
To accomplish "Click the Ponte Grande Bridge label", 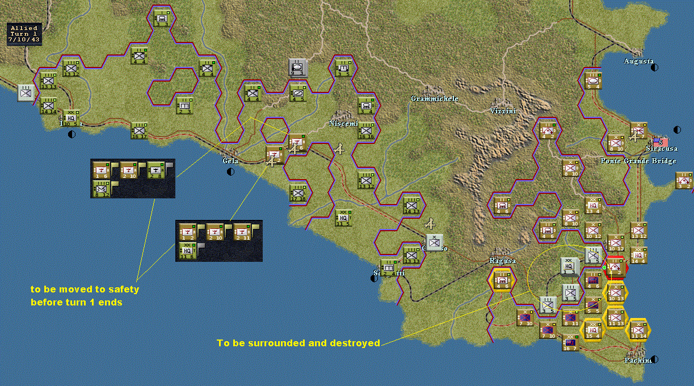I will (x=638, y=161).
